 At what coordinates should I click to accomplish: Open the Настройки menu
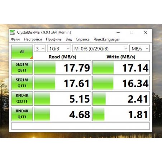click(x=33, y=39)
